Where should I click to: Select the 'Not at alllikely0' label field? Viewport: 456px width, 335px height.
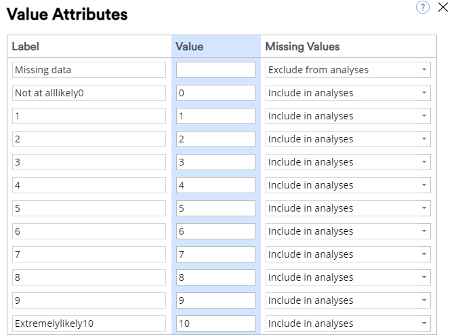(89, 93)
